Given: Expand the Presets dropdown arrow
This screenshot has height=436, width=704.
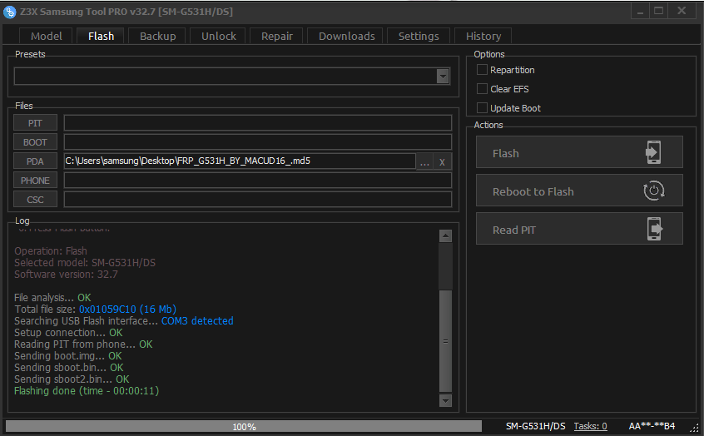Looking at the screenshot, I should pyautogui.click(x=443, y=77).
